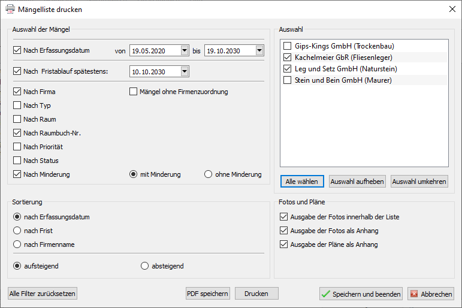Open the 'bis' date dropdown calendar
Image resolution: width=462 pixels, height=308 pixels.
(259, 51)
